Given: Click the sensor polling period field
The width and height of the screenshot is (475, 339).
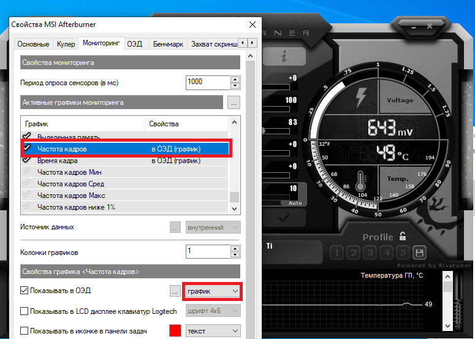Looking at the screenshot, I should click(x=208, y=82).
